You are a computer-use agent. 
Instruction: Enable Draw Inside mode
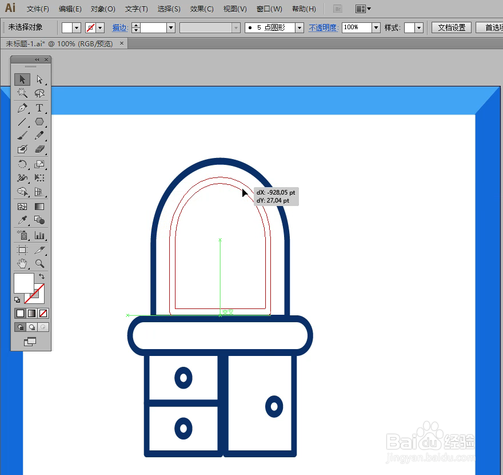tap(43, 327)
